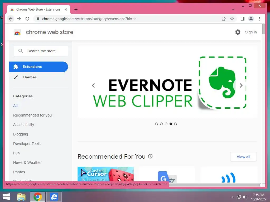Click the padlock site info icon
270x202 pixels.
coord(38,19)
